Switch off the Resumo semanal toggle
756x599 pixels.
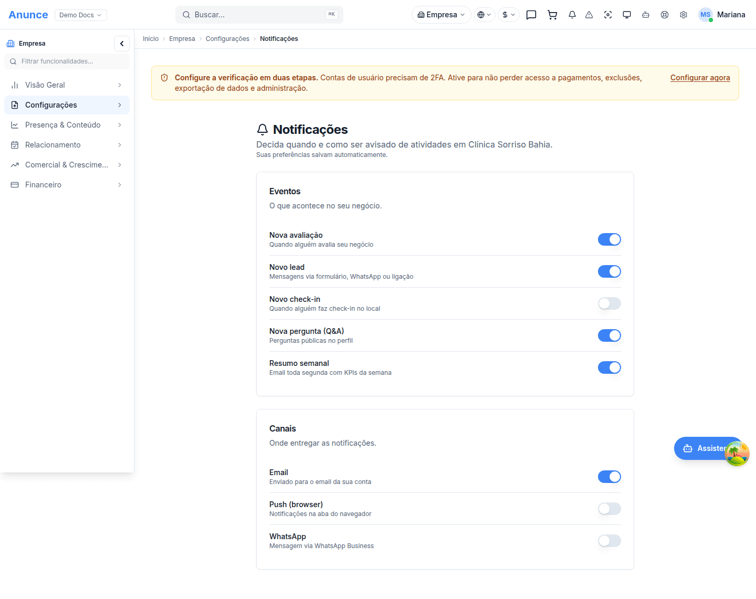(x=610, y=367)
